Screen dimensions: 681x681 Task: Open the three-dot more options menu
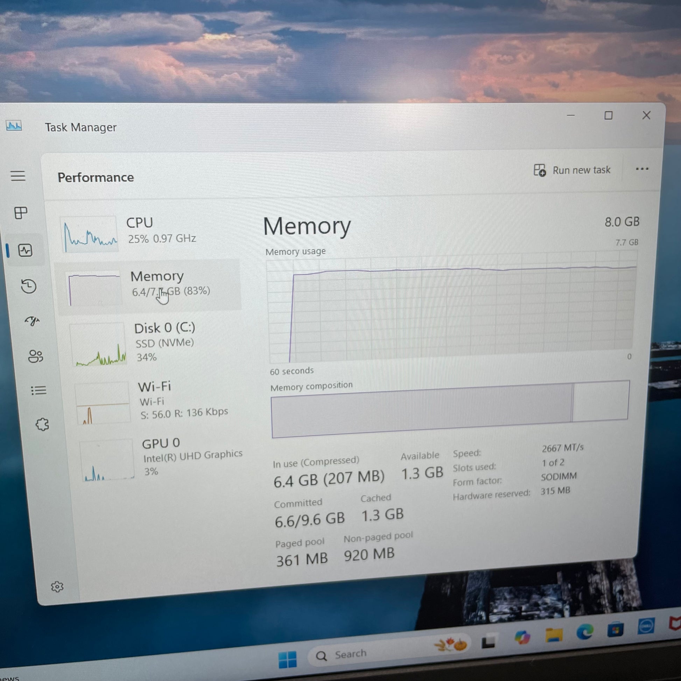click(x=642, y=169)
